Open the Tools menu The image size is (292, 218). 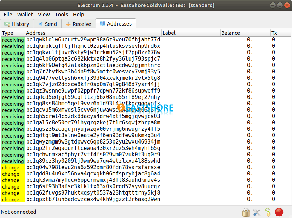coord(61,15)
